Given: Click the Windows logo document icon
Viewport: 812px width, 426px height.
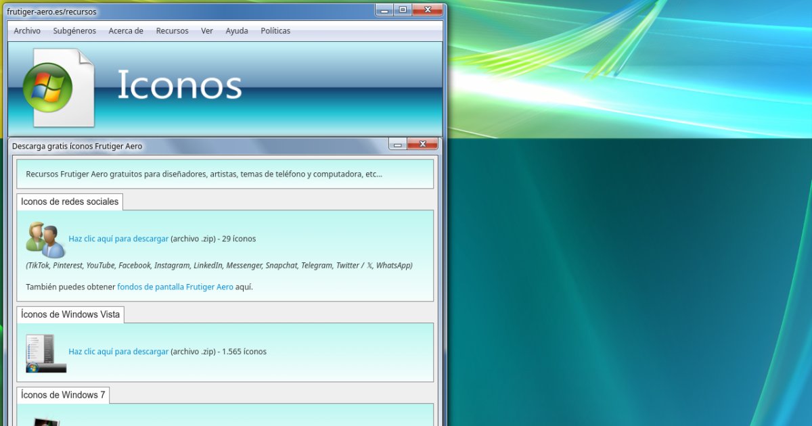Looking at the screenshot, I should (58, 87).
